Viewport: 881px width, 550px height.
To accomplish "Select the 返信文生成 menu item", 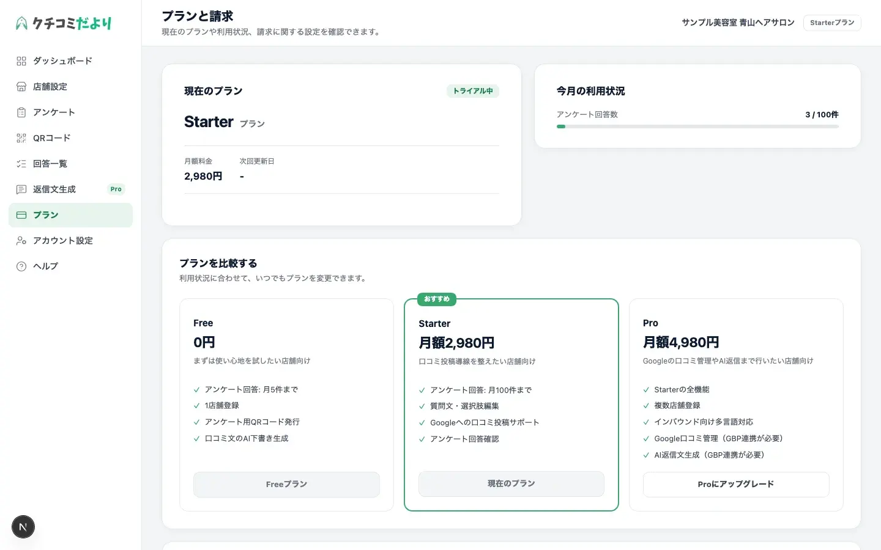I will (70, 189).
